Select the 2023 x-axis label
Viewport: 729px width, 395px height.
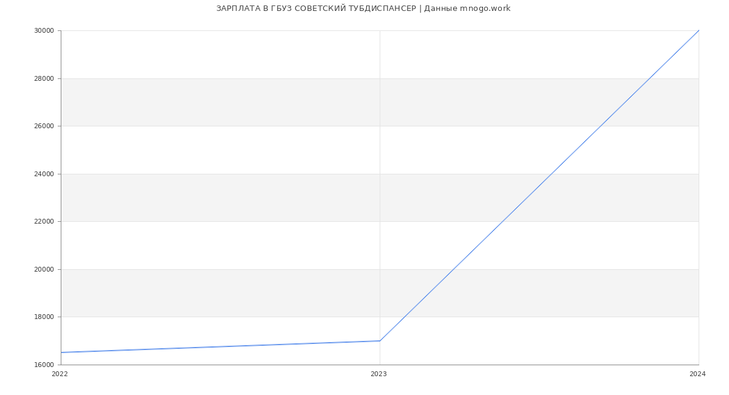pyautogui.click(x=378, y=374)
